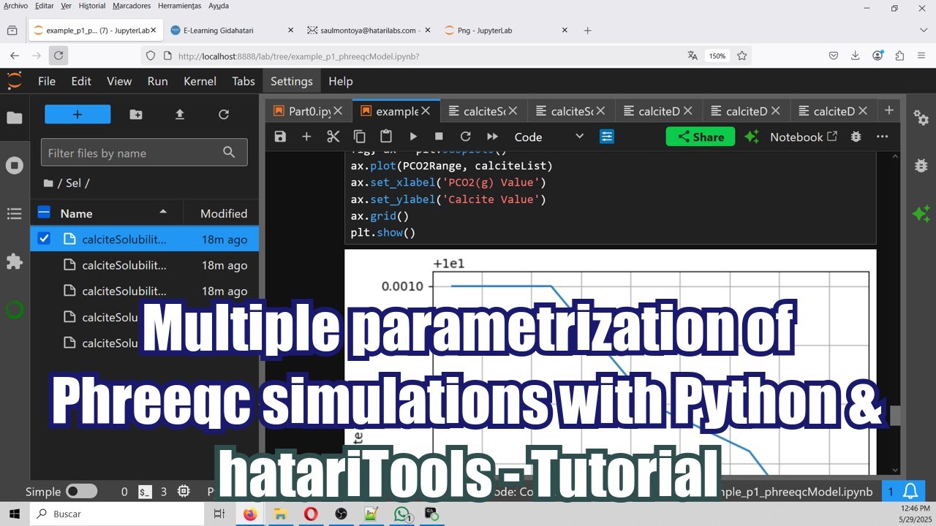Click the translate page icon in address bar
Screen dimensions: 936x526
point(692,56)
